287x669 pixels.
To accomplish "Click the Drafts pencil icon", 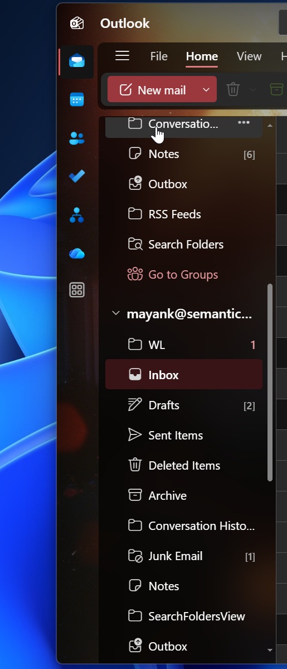I will (x=135, y=405).
